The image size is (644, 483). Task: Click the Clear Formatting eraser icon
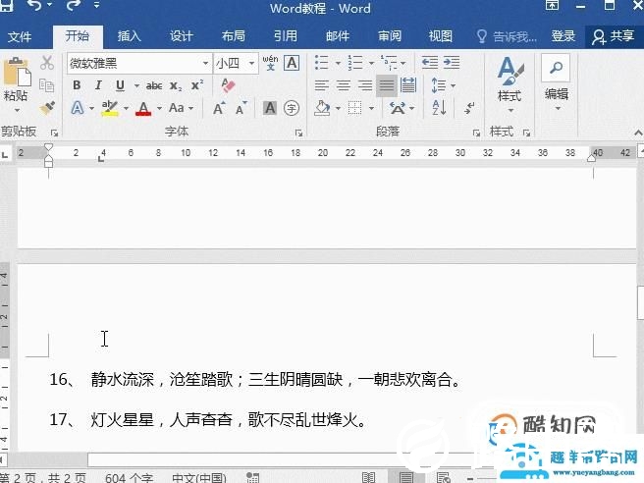(x=228, y=85)
